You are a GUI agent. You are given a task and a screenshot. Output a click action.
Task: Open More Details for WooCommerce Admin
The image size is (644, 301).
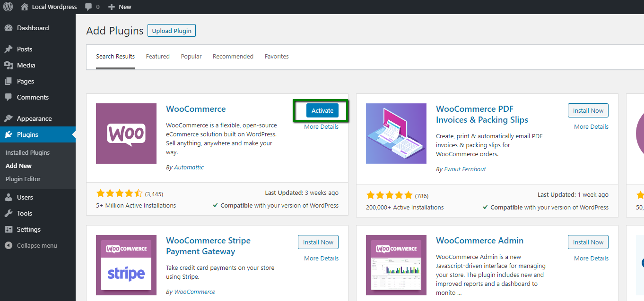point(591,258)
